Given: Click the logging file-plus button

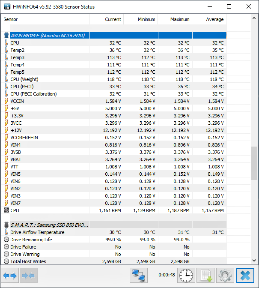Looking at the screenshot, I should (205, 275).
